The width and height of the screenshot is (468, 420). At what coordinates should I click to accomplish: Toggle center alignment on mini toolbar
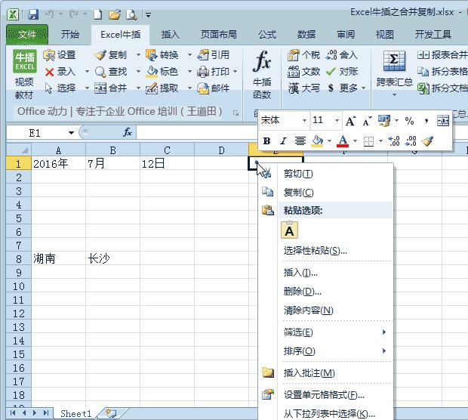click(x=300, y=141)
